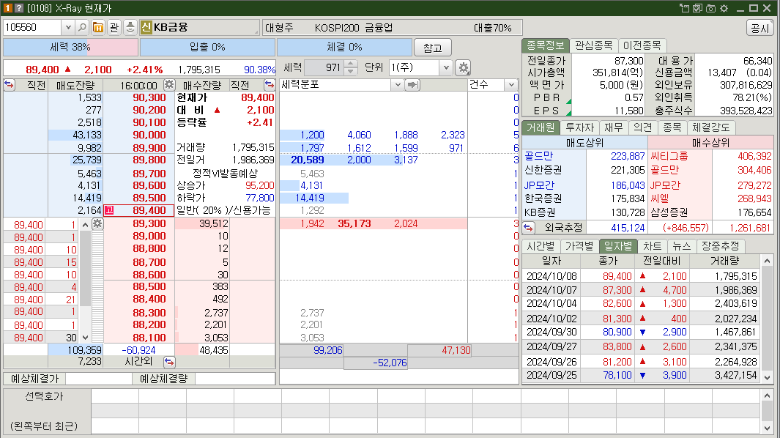
Task: Click 씨티그룹 in 매수상위 list
Action: [x=669, y=156]
